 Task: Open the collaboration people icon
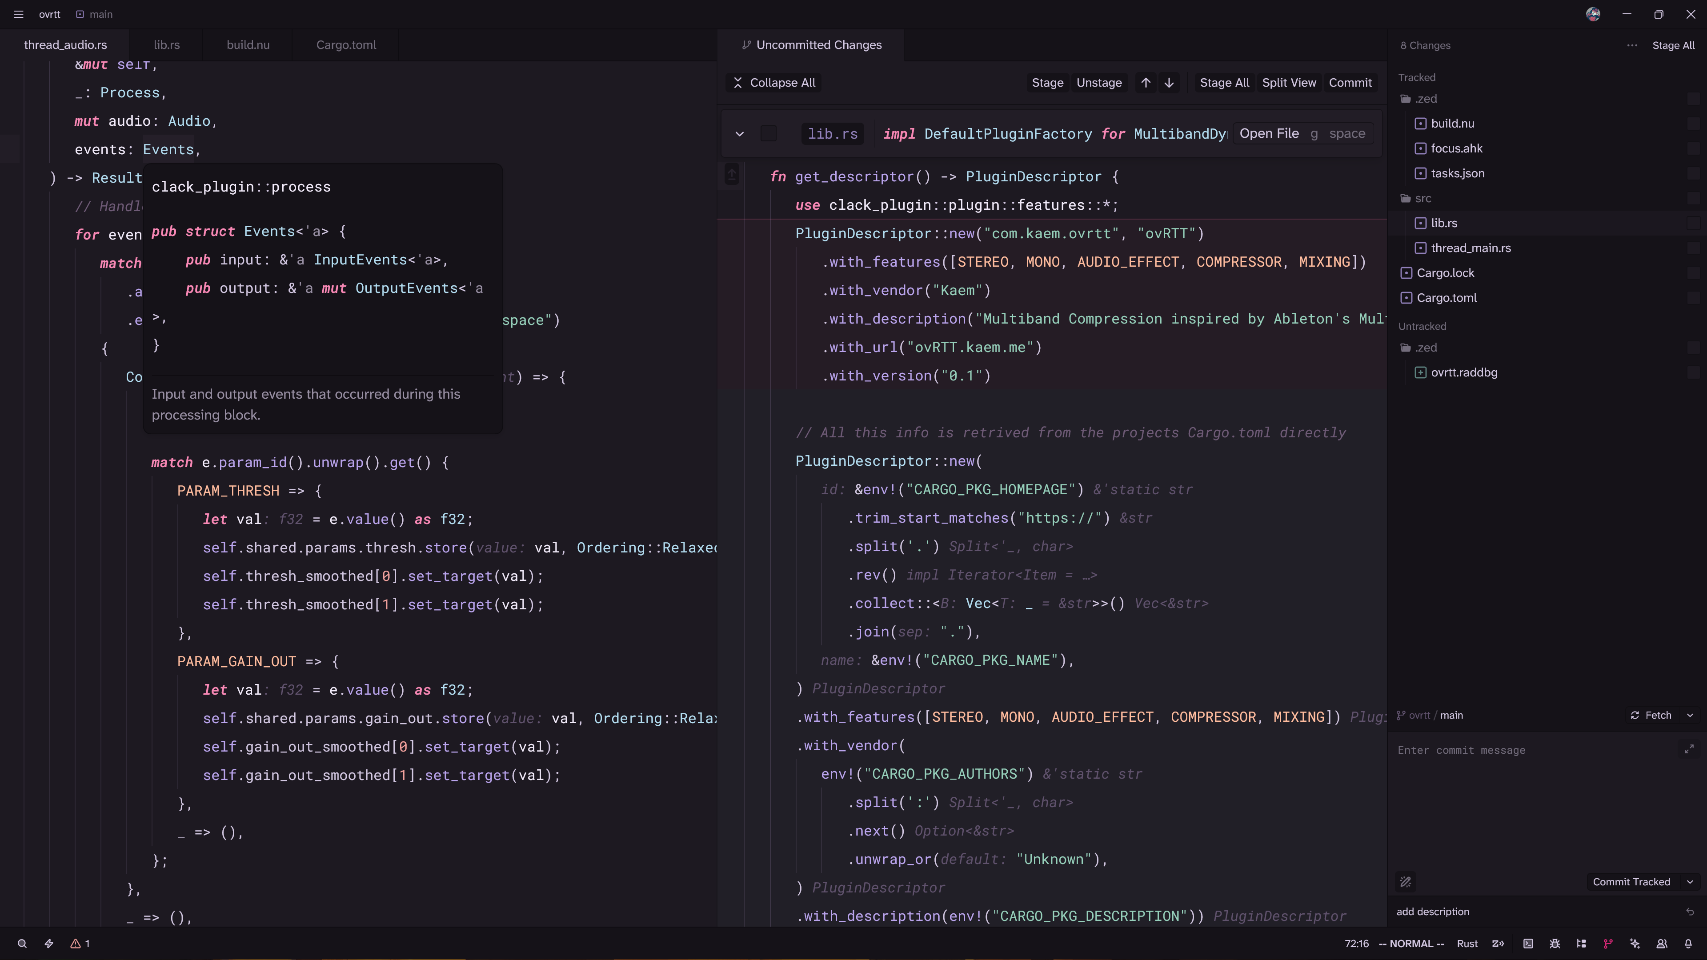(1661, 944)
